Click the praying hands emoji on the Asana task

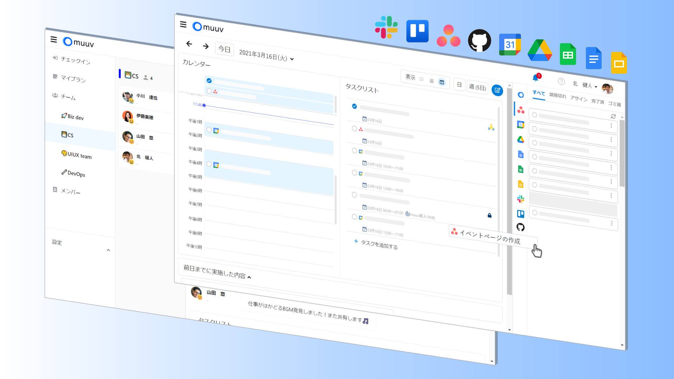[491, 127]
